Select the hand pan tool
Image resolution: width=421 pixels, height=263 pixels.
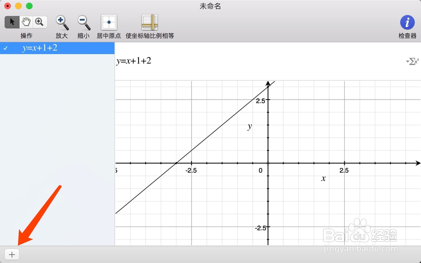[x=26, y=21]
